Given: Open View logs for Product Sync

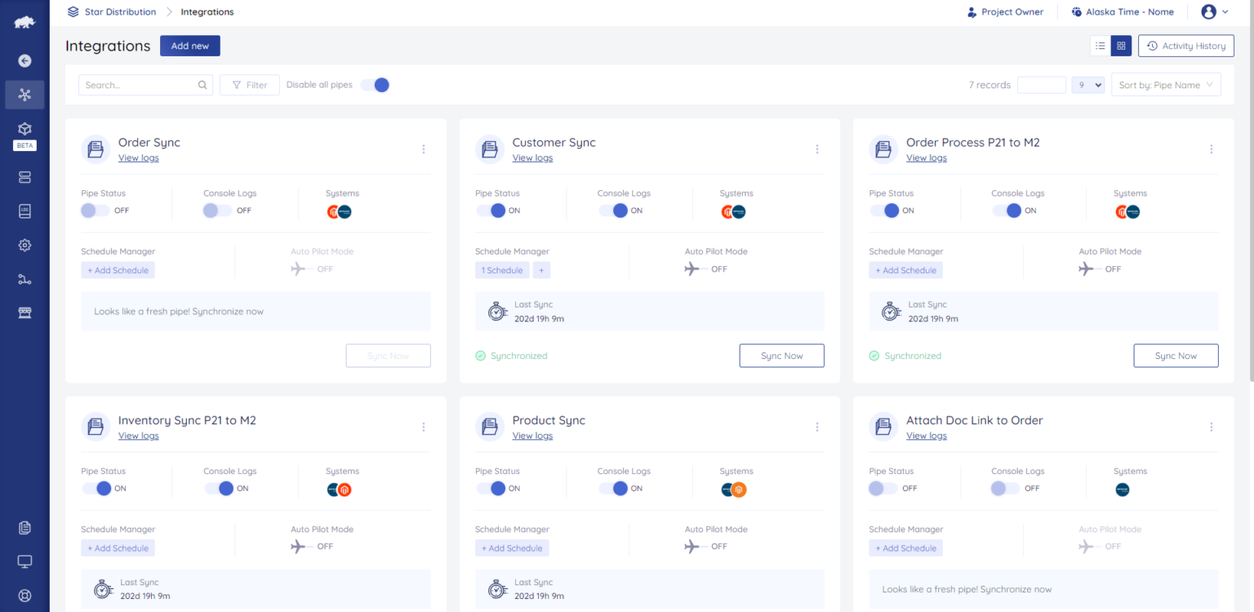Looking at the screenshot, I should [532, 435].
